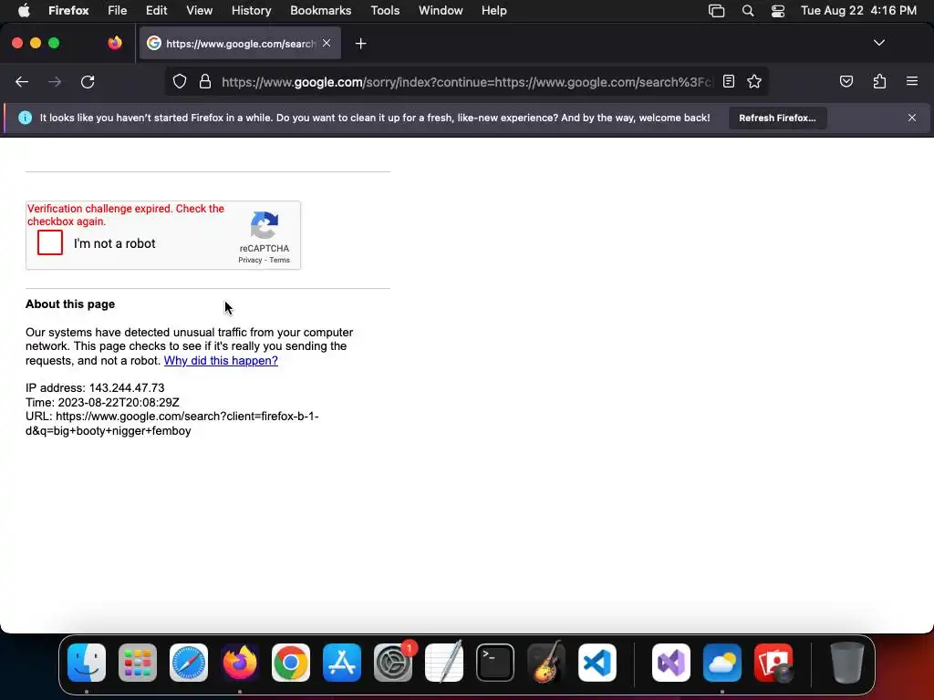The width and height of the screenshot is (934, 700).
Task: Go back using the back arrow
Action: pos(22,82)
